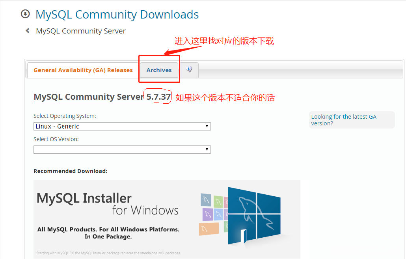
Task: Click the Windows logo graphic in installer banner
Action: click(254, 216)
